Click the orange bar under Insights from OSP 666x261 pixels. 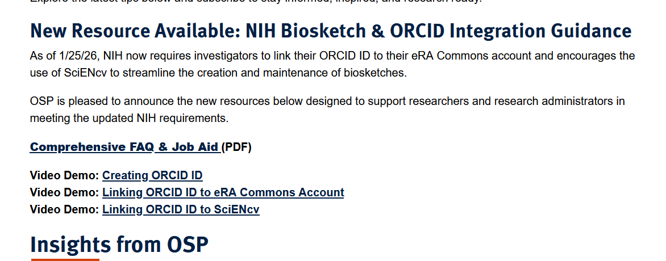coord(65,260)
